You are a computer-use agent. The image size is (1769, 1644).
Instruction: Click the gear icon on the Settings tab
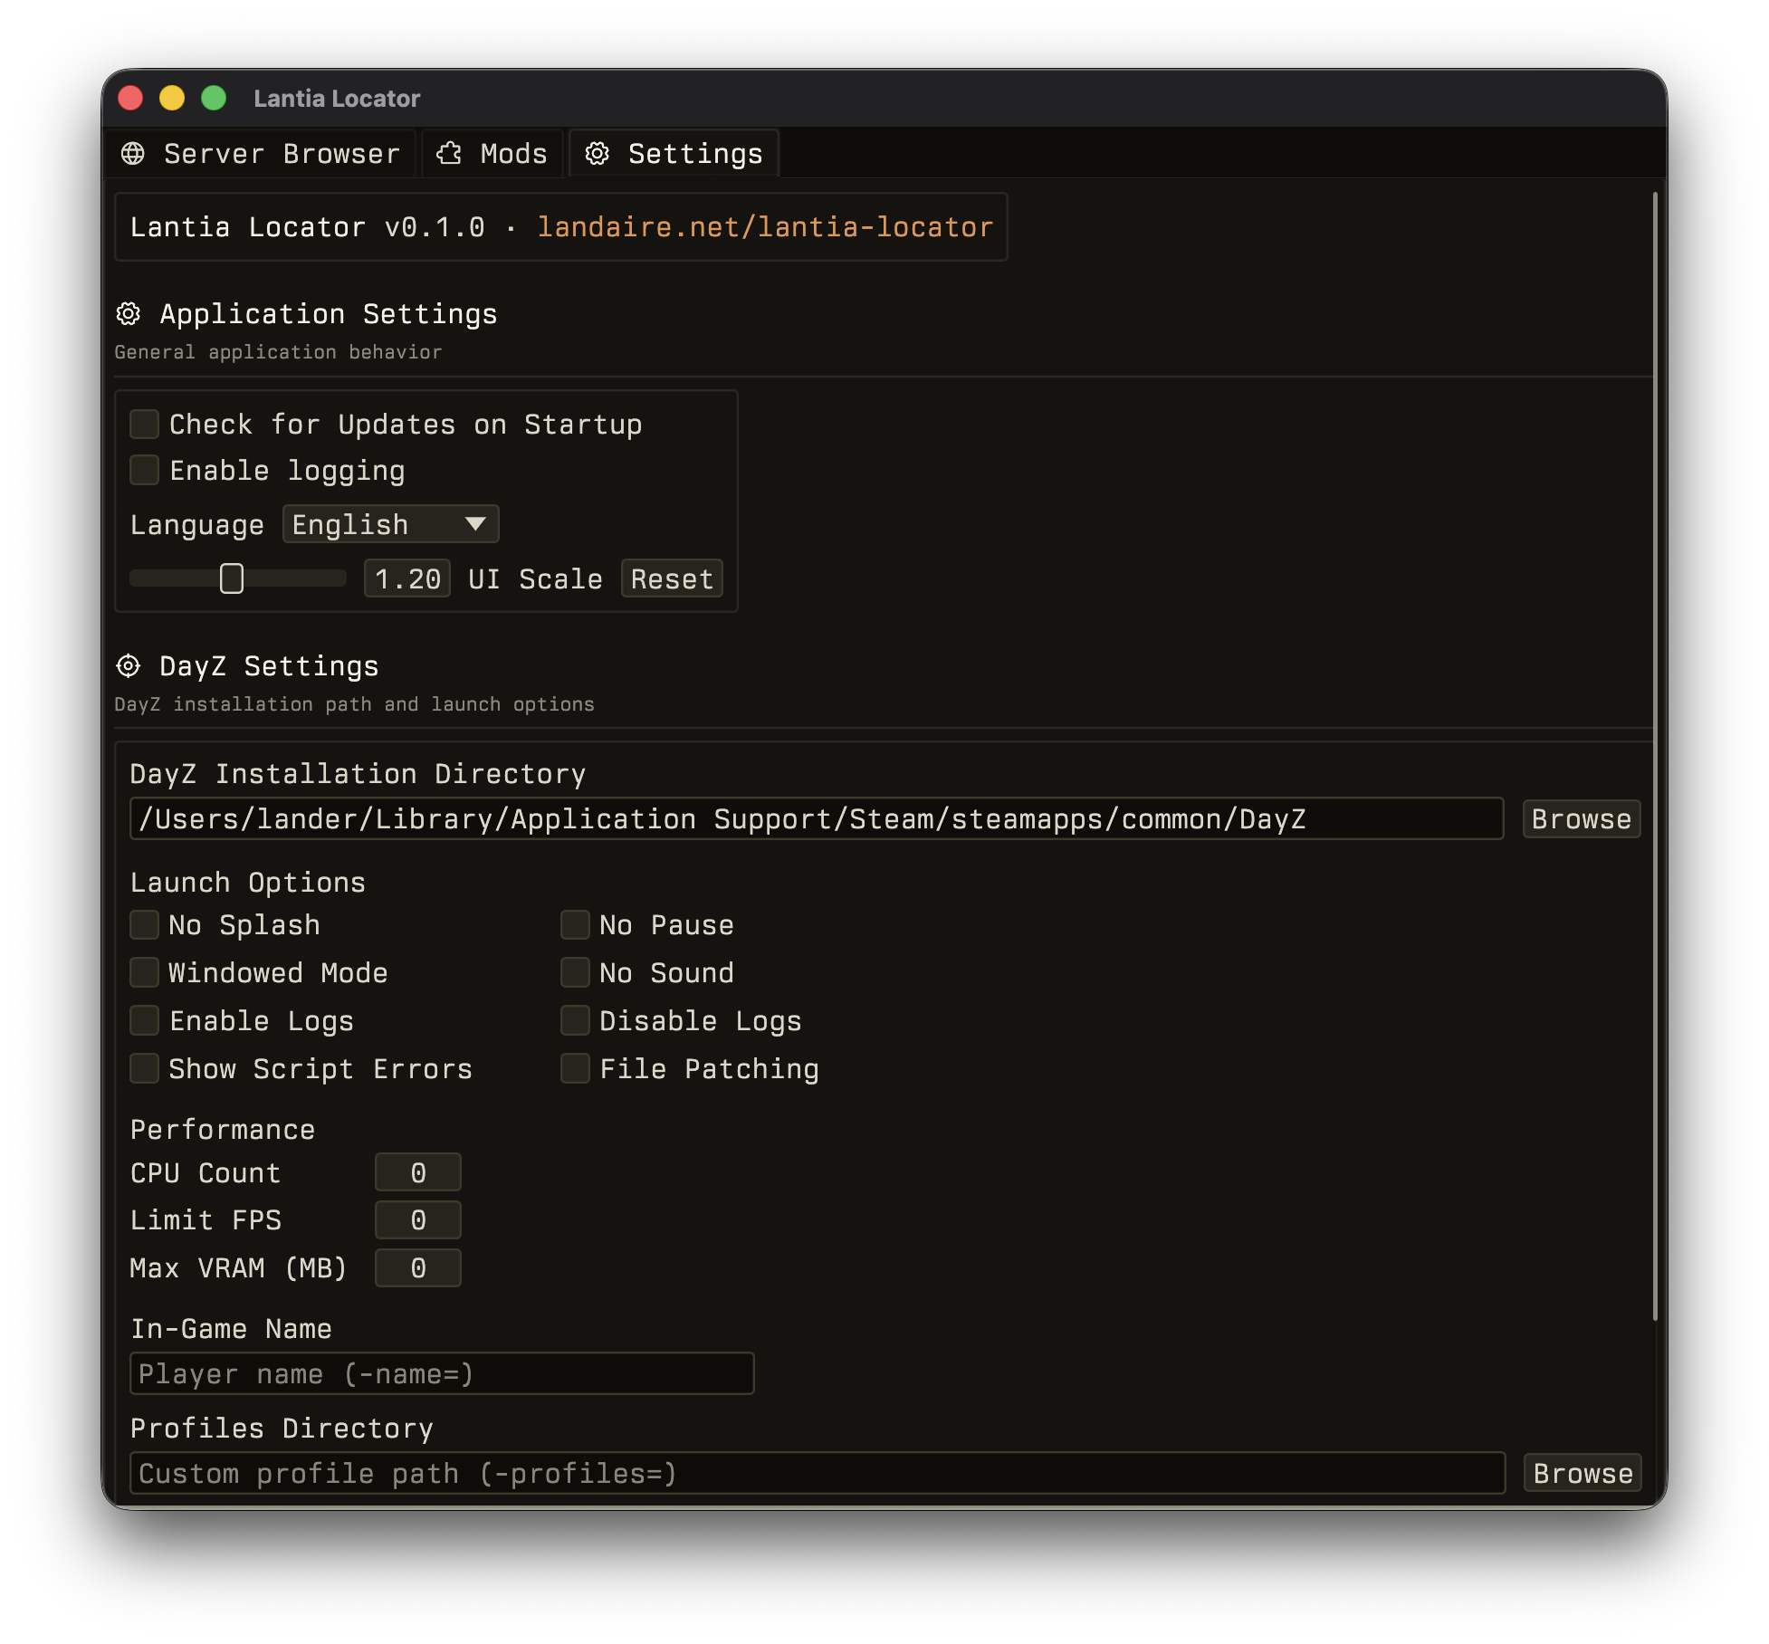(x=597, y=153)
